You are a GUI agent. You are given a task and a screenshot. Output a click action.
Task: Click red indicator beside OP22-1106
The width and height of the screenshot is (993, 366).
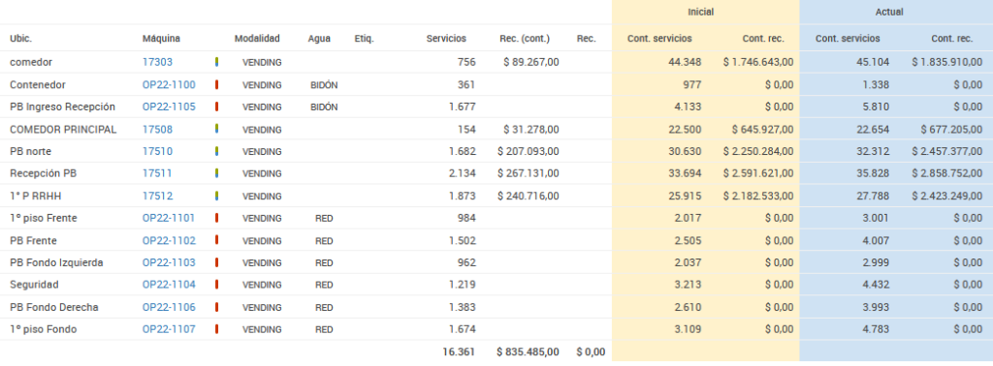216,307
